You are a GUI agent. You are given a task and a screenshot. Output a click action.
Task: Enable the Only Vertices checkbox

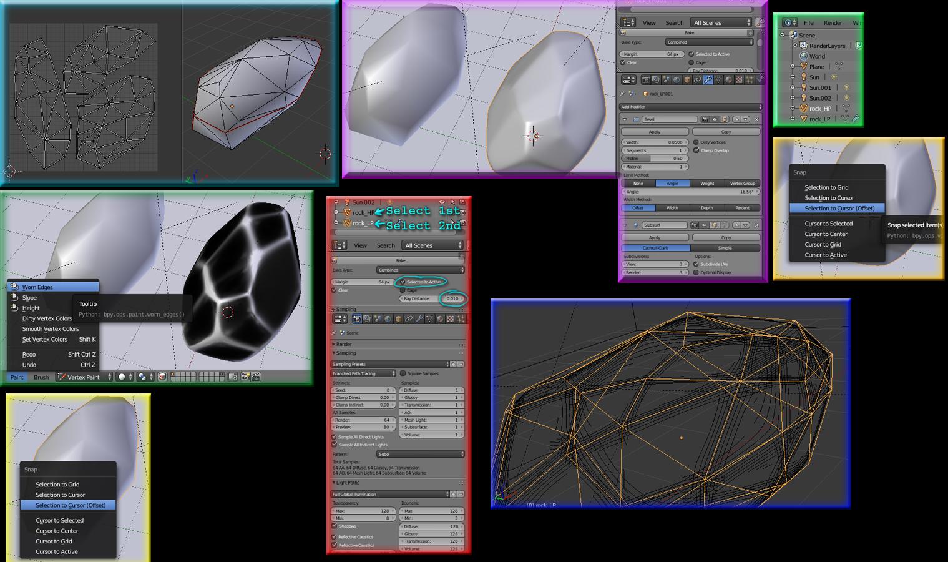(696, 142)
